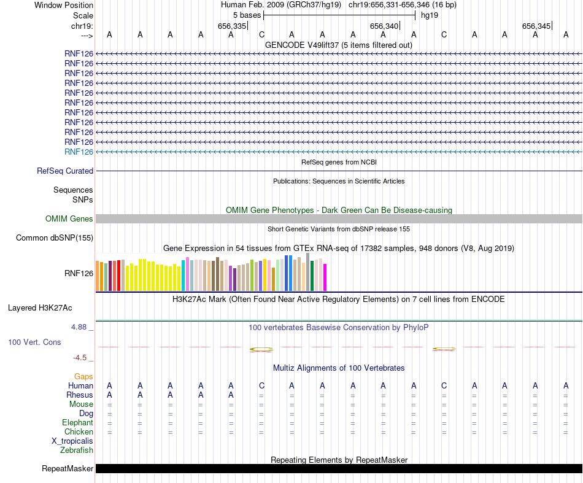
Task: Click the tall gray GTEx expression bar
Action: [308, 272]
